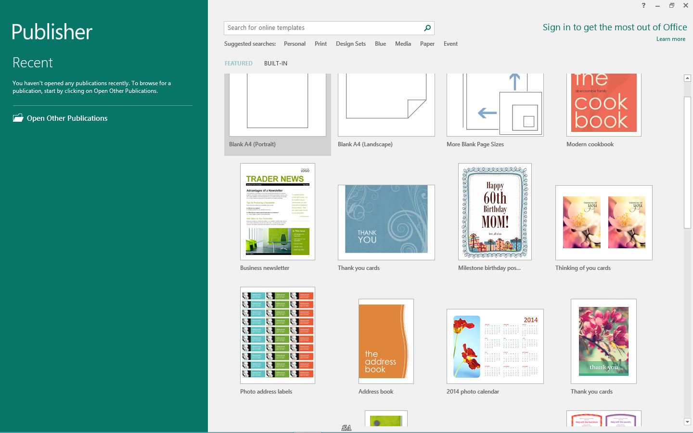Select the Blank A4 (Portrait) template
Image resolution: width=693 pixels, height=433 pixels.
277,106
